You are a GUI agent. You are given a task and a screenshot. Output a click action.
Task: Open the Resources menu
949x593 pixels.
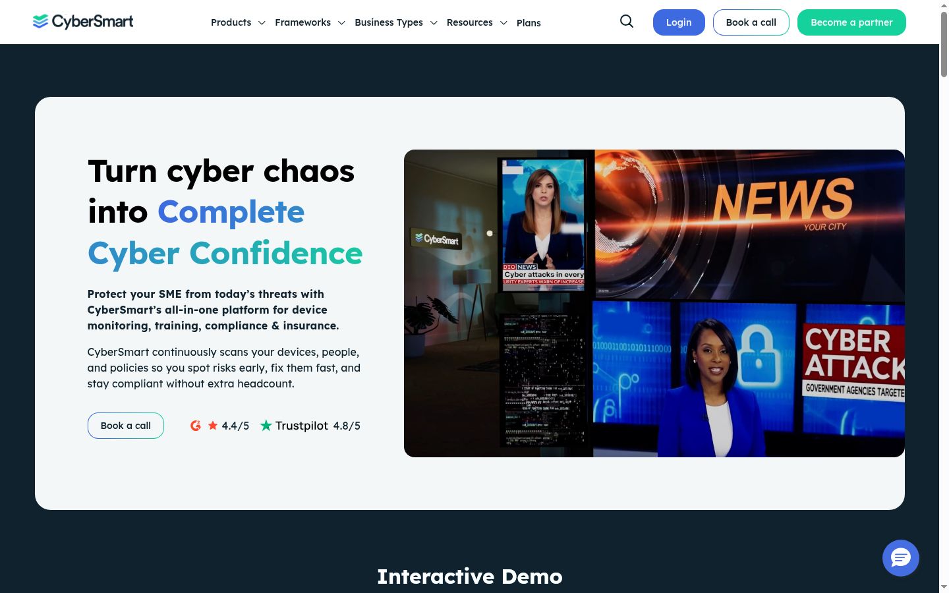point(469,22)
